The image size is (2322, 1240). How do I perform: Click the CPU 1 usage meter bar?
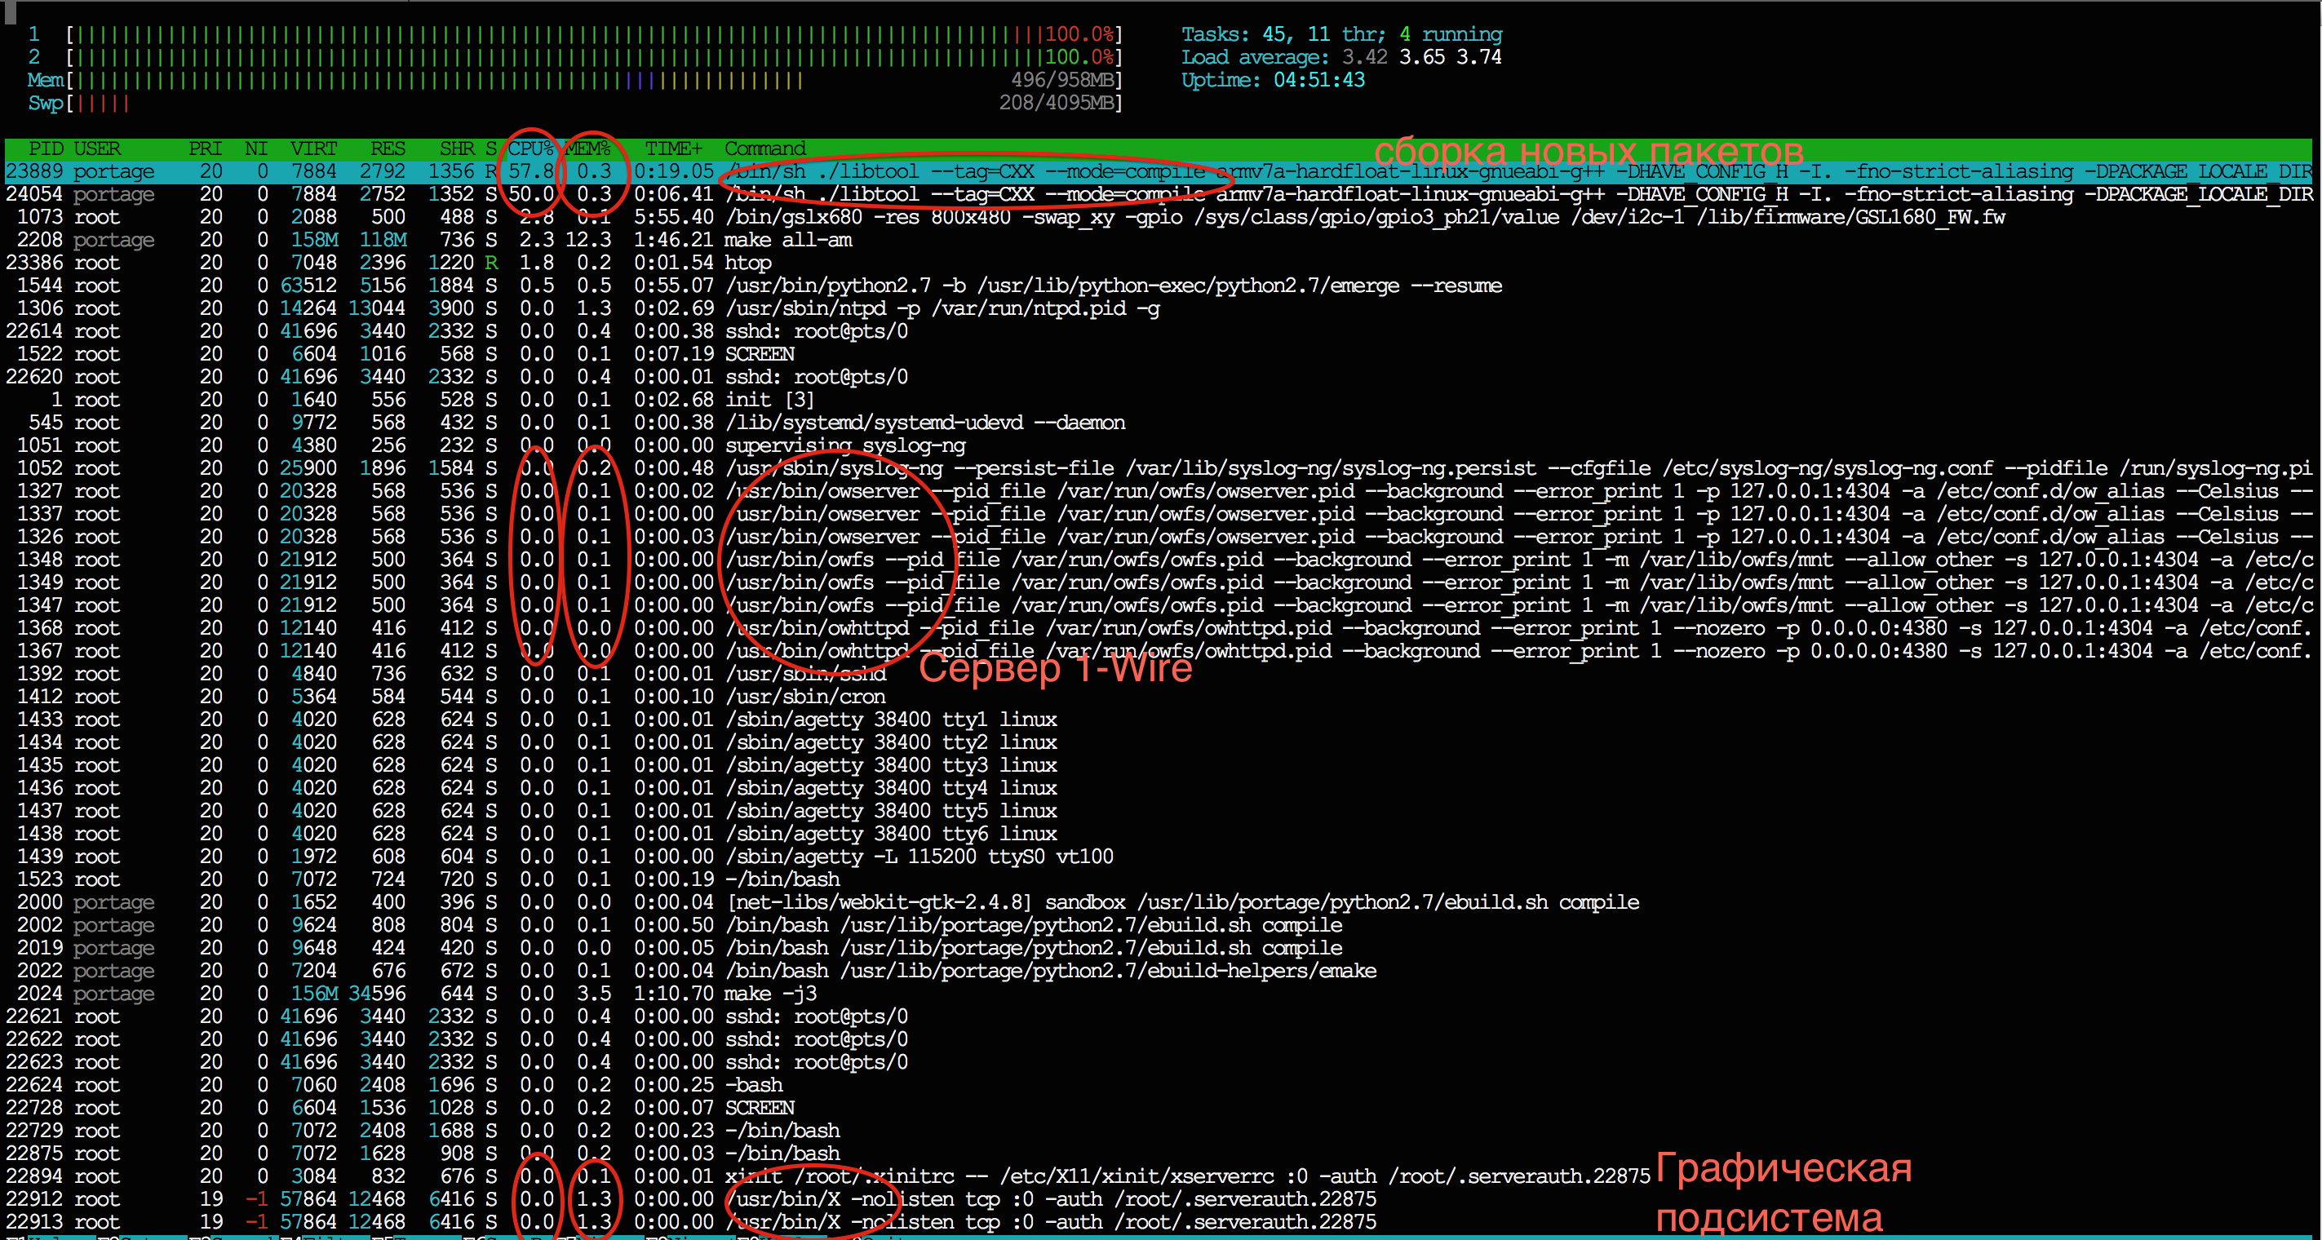click(x=595, y=34)
